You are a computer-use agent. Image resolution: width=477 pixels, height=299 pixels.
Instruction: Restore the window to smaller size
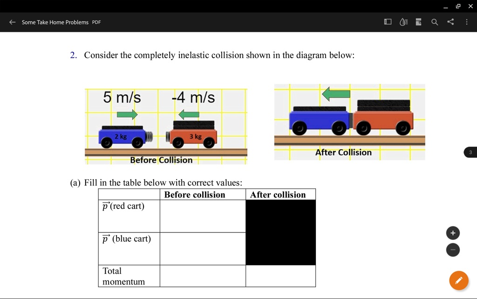pyautogui.click(x=458, y=6)
